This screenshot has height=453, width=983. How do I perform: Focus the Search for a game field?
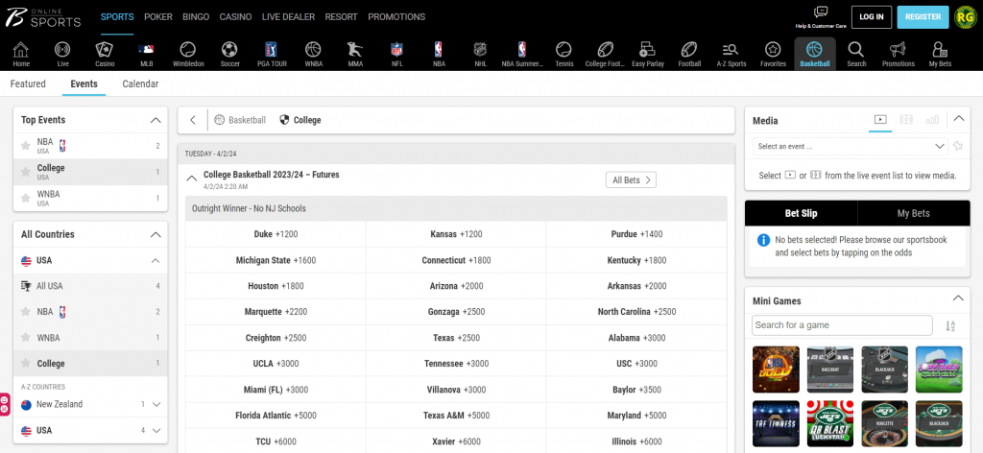[x=842, y=325]
